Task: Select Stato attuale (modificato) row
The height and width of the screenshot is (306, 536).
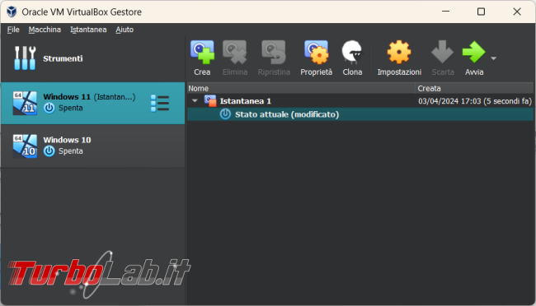Action: (360, 114)
